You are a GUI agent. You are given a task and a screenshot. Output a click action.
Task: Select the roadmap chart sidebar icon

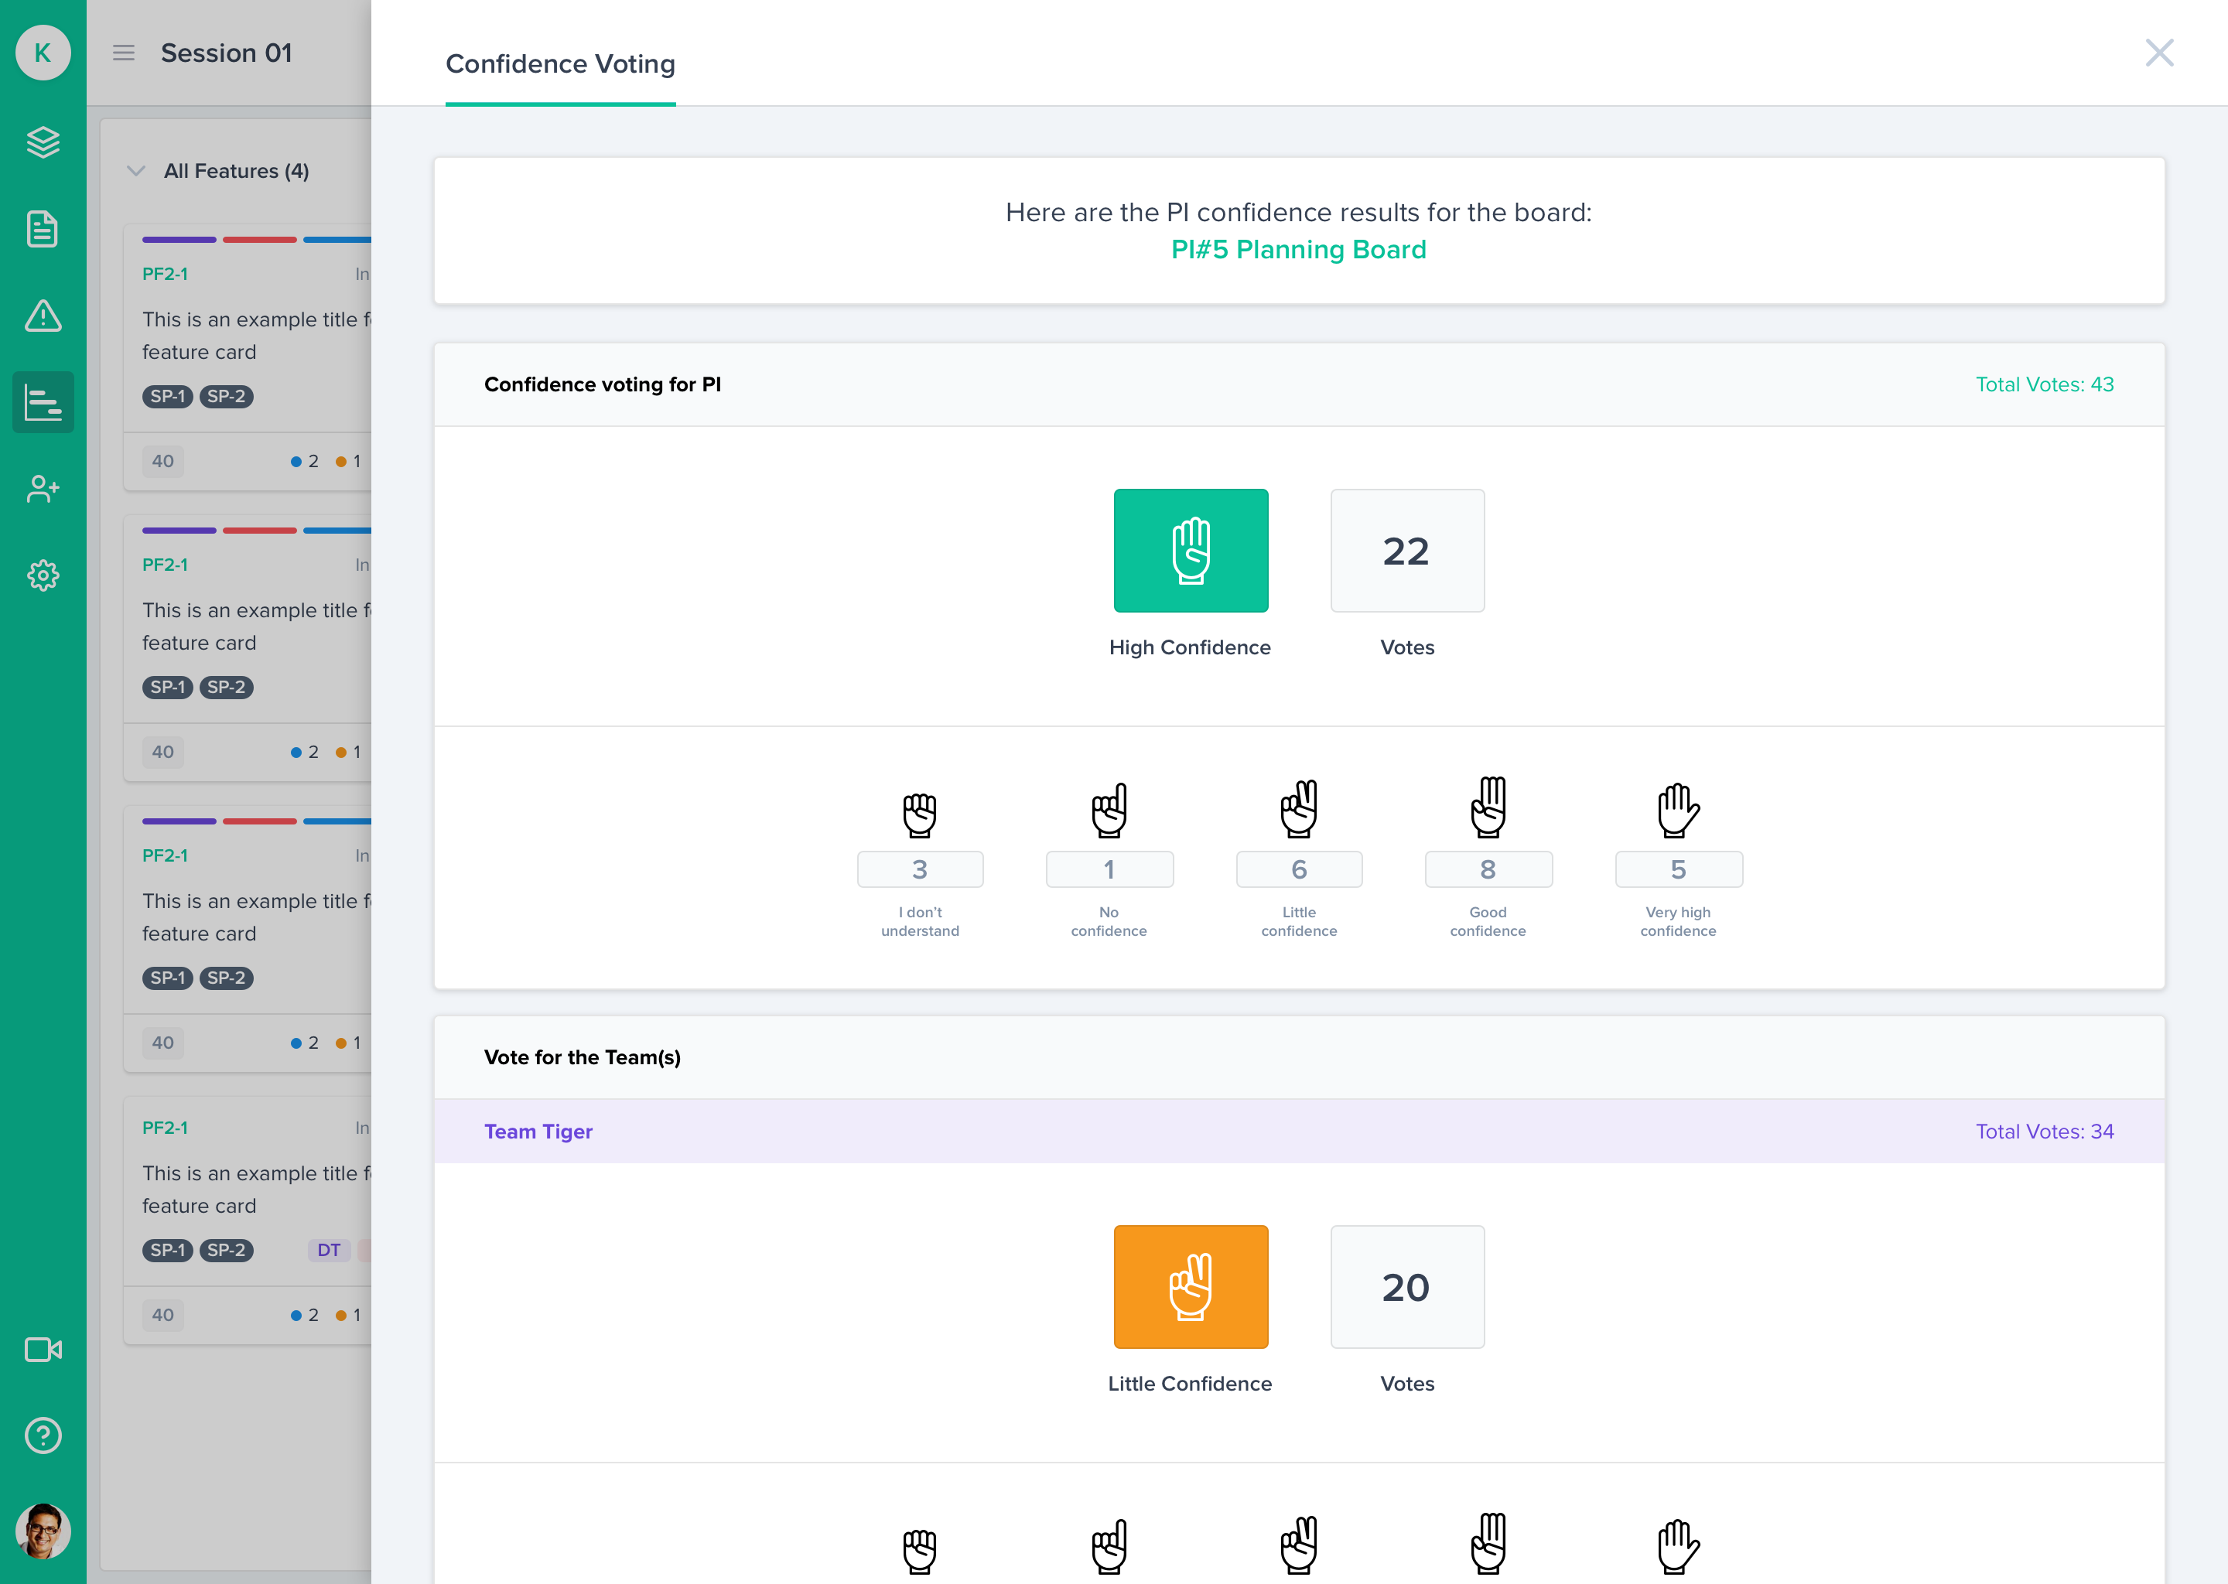point(43,402)
